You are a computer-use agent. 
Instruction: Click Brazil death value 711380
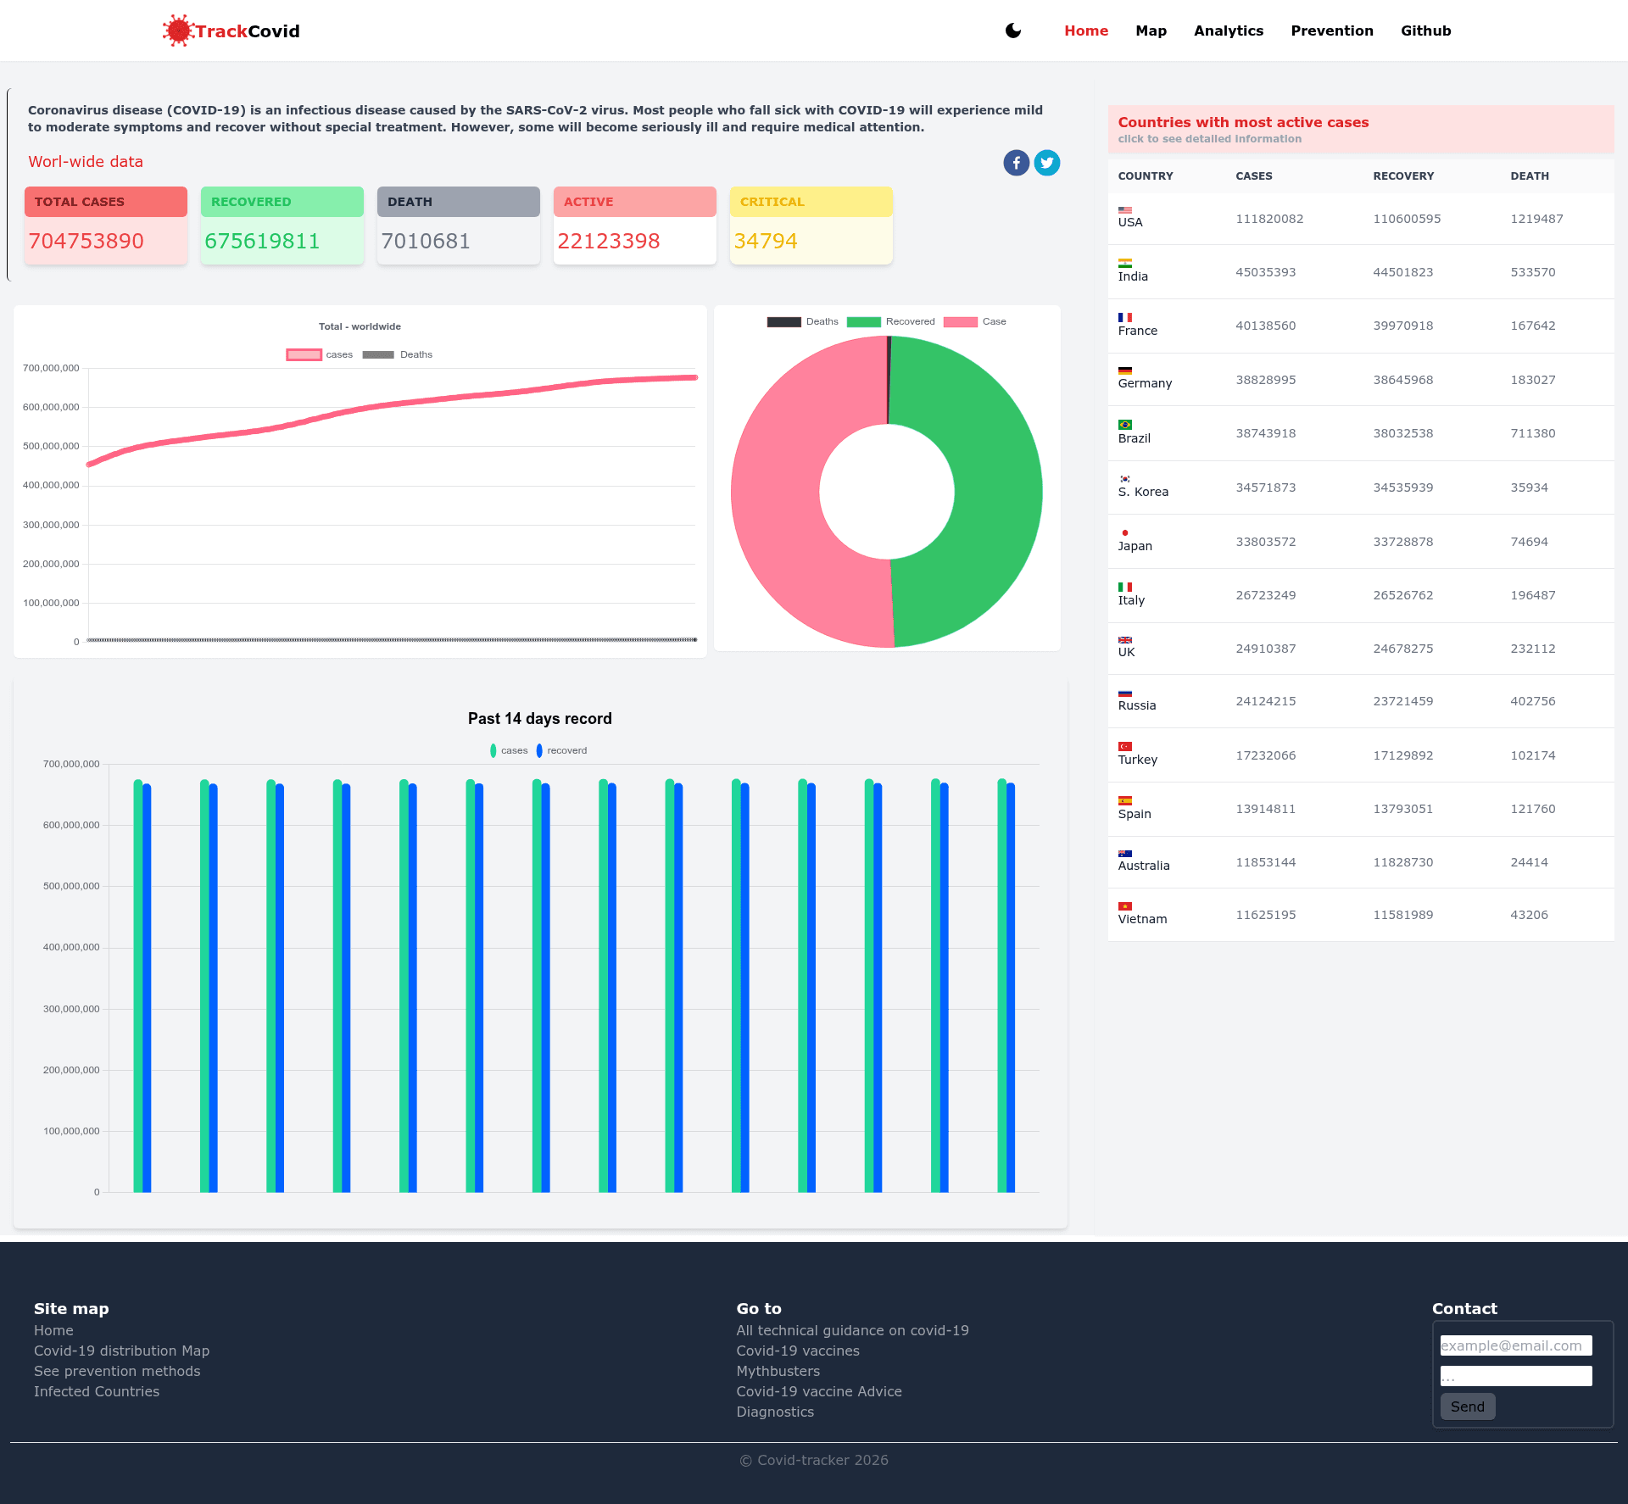coord(1533,433)
